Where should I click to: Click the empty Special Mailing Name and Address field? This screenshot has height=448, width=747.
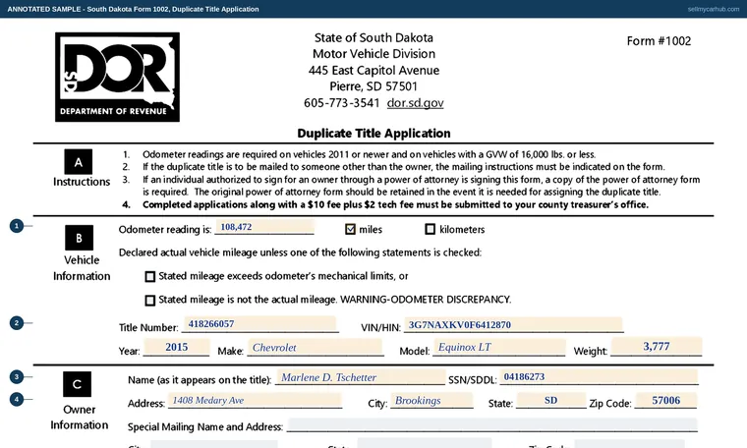pos(492,425)
